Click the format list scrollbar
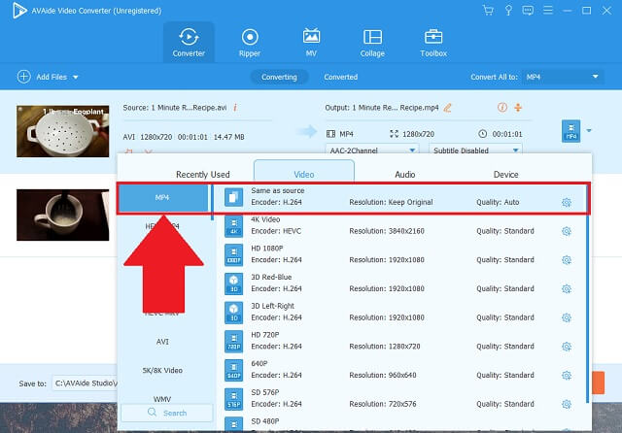 tap(212, 202)
